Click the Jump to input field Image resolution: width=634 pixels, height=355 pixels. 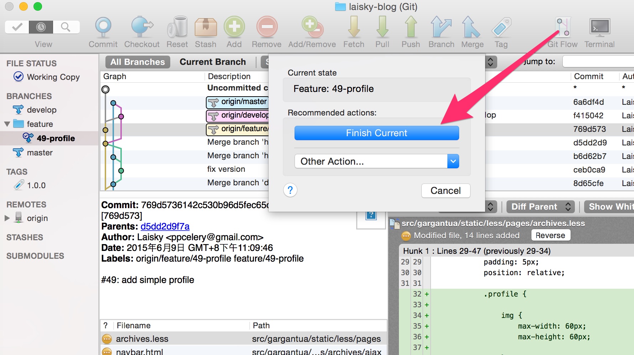(598, 62)
